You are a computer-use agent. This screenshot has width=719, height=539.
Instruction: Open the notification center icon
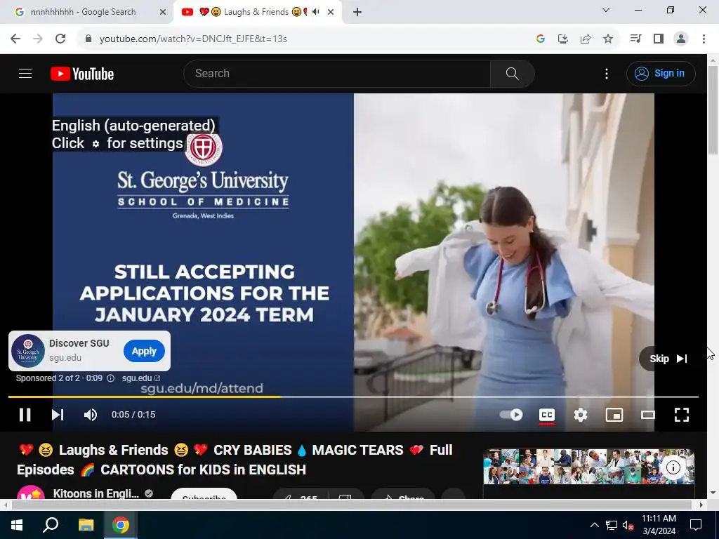click(696, 525)
